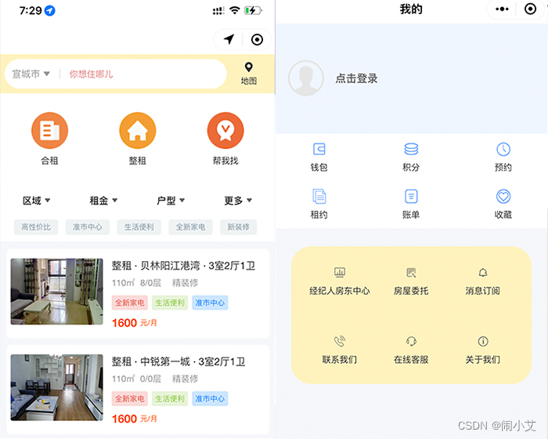Open the 账单 bill icon
This screenshot has height=439, width=548.
click(x=411, y=197)
